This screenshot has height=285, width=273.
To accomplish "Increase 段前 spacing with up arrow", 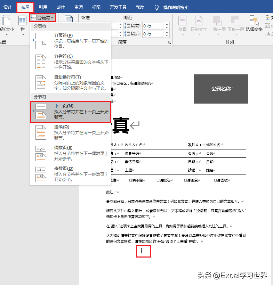I will (167, 24).
